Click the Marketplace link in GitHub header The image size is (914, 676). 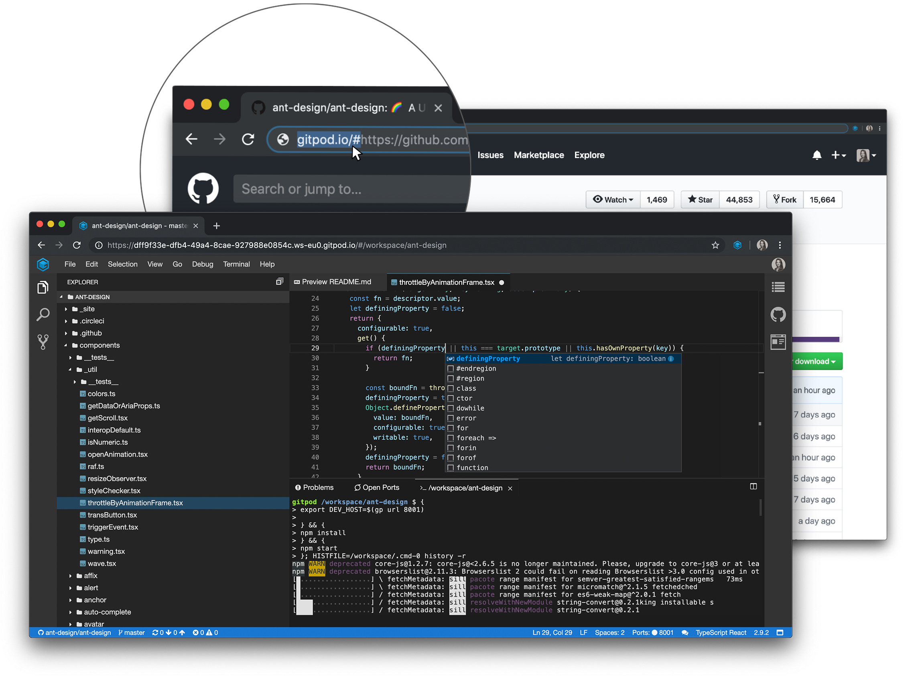(x=538, y=155)
